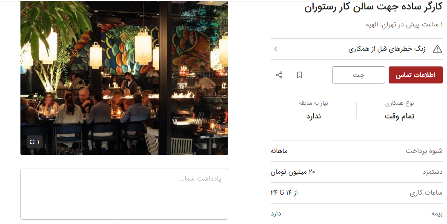
Task: Click the از ۱۴ تا ۲۴ working hours
Action: [284, 192]
